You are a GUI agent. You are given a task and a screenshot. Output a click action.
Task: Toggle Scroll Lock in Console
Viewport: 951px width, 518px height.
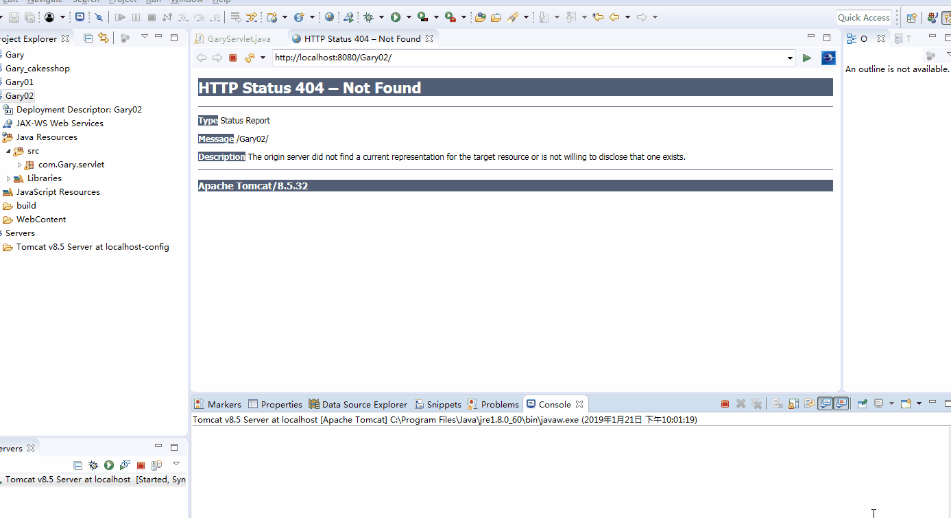point(793,404)
